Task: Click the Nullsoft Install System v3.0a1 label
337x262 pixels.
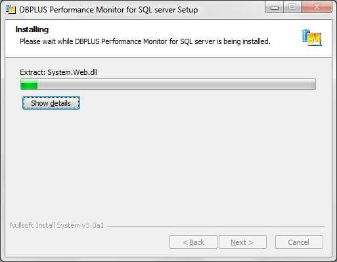Action: 56,225
